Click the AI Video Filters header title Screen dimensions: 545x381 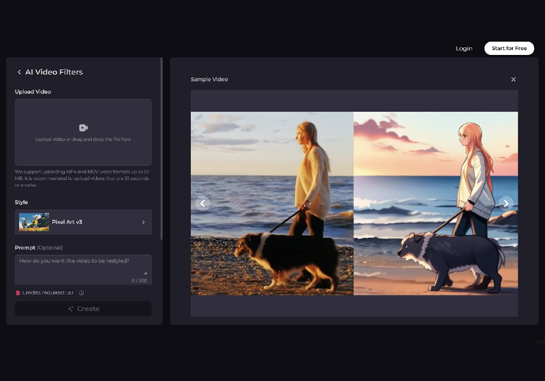coord(54,72)
